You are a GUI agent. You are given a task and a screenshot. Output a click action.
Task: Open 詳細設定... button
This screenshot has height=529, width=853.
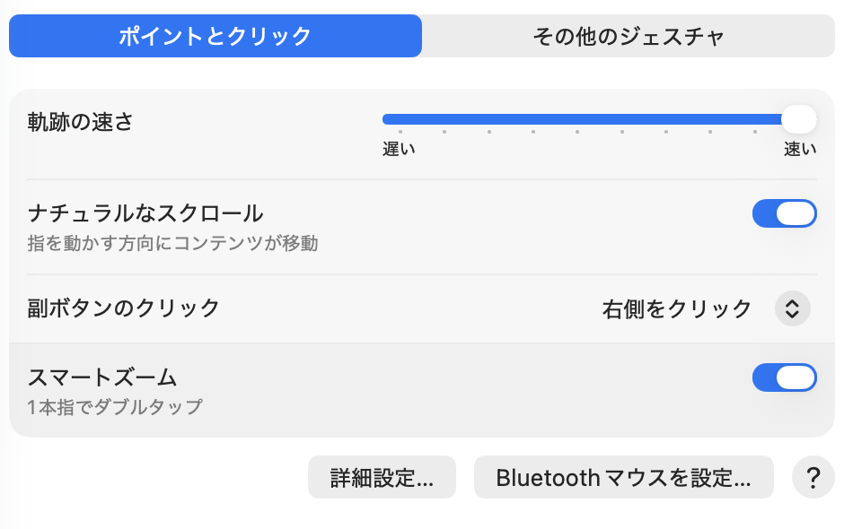pyautogui.click(x=382, y=478)
